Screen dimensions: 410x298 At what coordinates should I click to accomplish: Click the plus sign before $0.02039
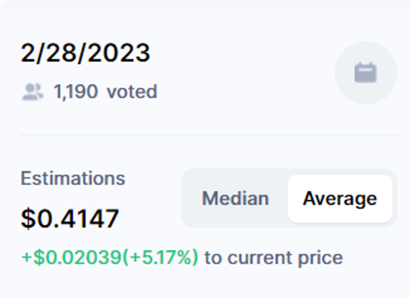point(26,258)
